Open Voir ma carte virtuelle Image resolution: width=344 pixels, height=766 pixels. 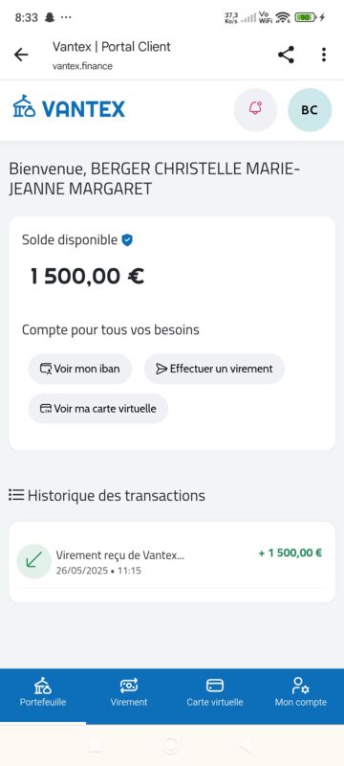[x=97, y=408]
